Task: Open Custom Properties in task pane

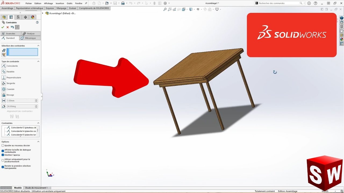Action: click(x=342, y=44)
